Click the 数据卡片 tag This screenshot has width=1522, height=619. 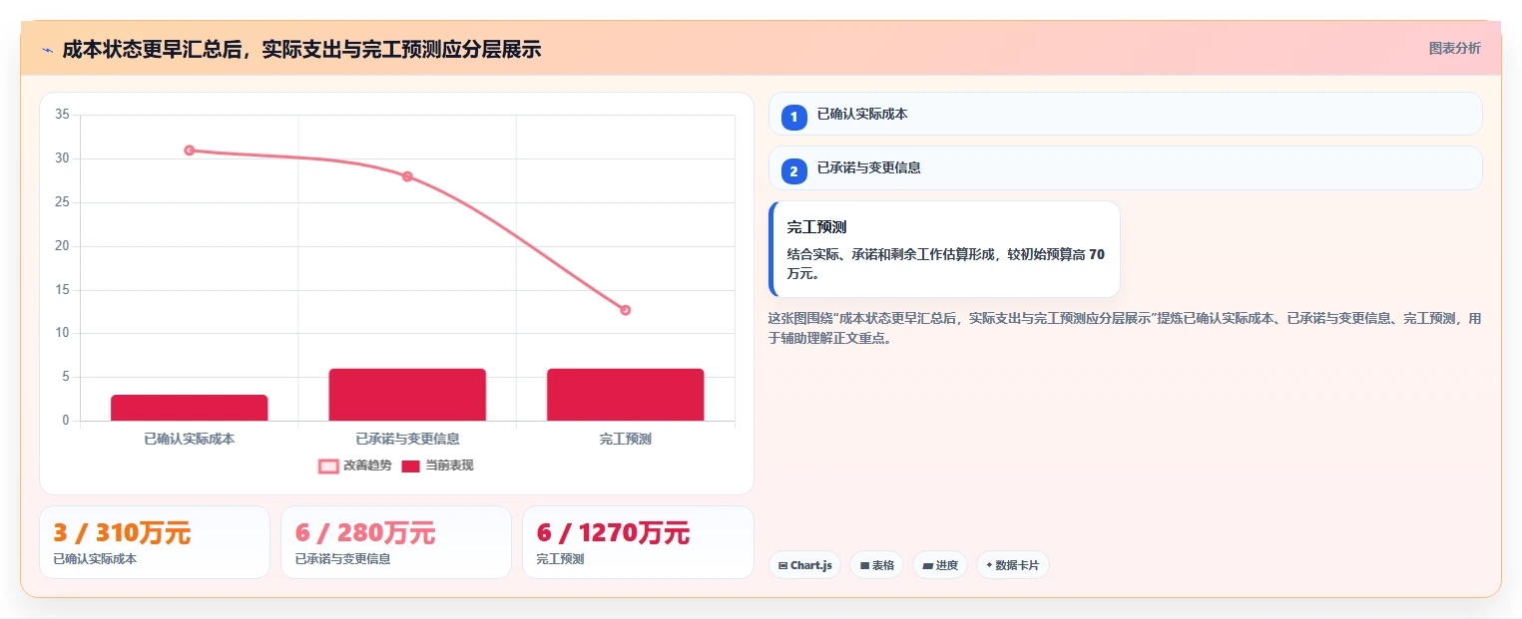click(x=1012, y=565)
